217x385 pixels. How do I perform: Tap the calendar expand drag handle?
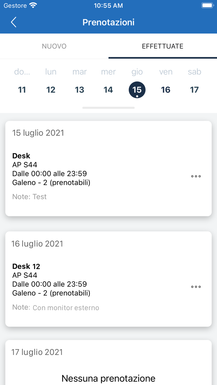pyautogui.click(x=108, y=108)
